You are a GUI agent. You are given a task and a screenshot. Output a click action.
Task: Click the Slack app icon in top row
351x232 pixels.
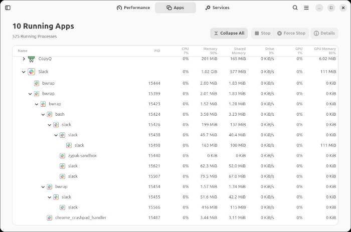32,72
